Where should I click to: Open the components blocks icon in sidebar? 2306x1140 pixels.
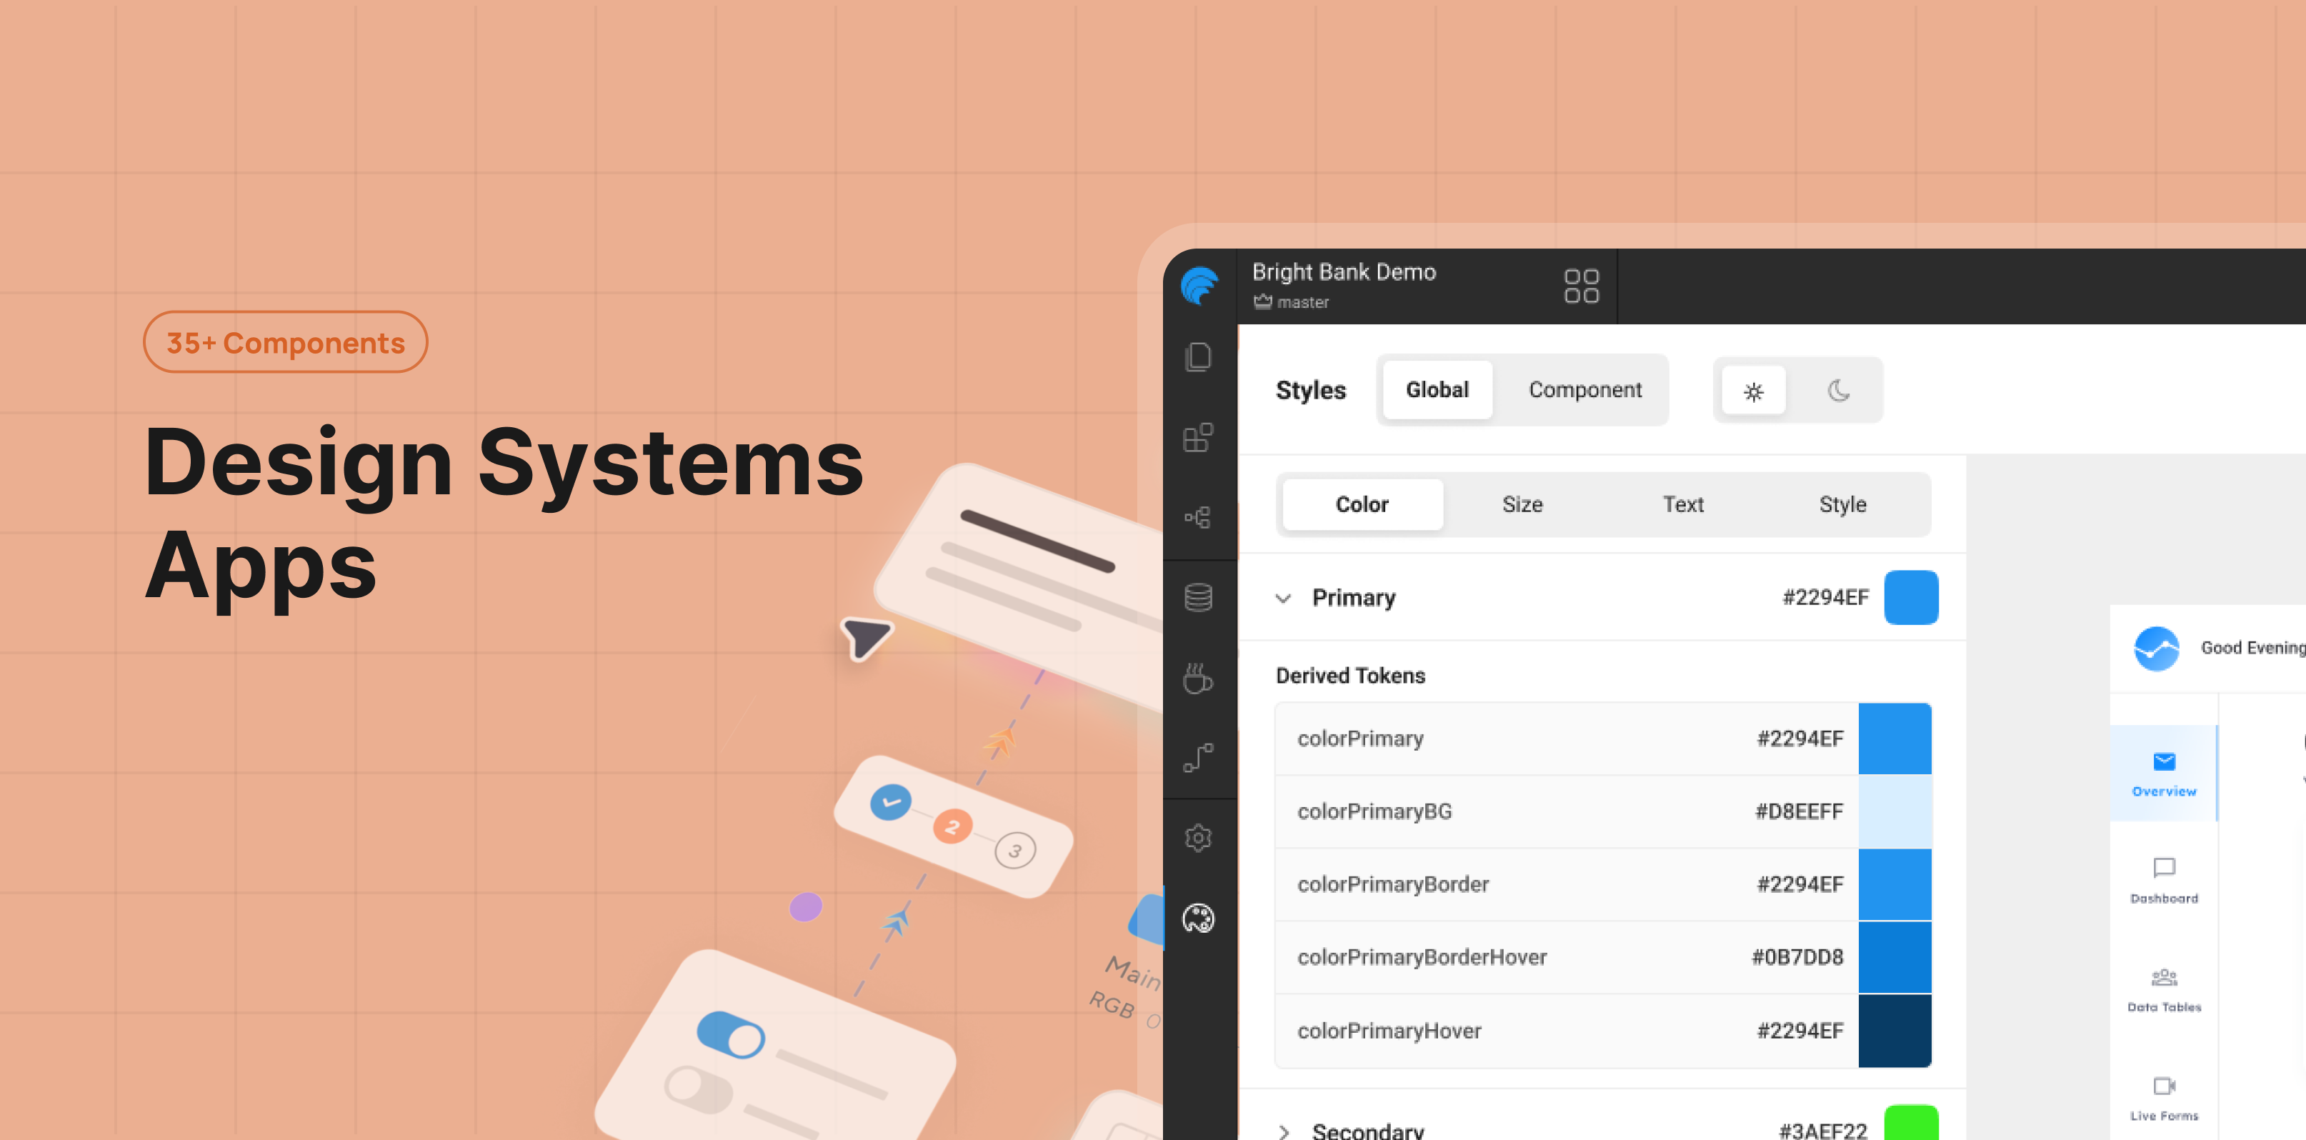[1198, 438]
